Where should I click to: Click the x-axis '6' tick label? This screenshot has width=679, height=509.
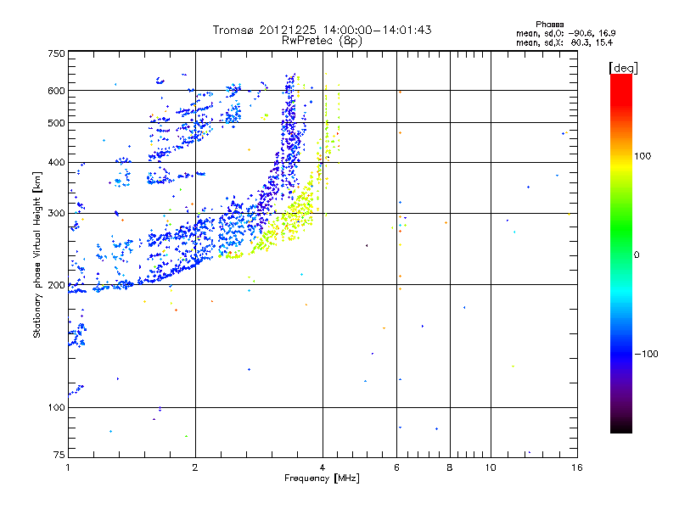[396, 467]
